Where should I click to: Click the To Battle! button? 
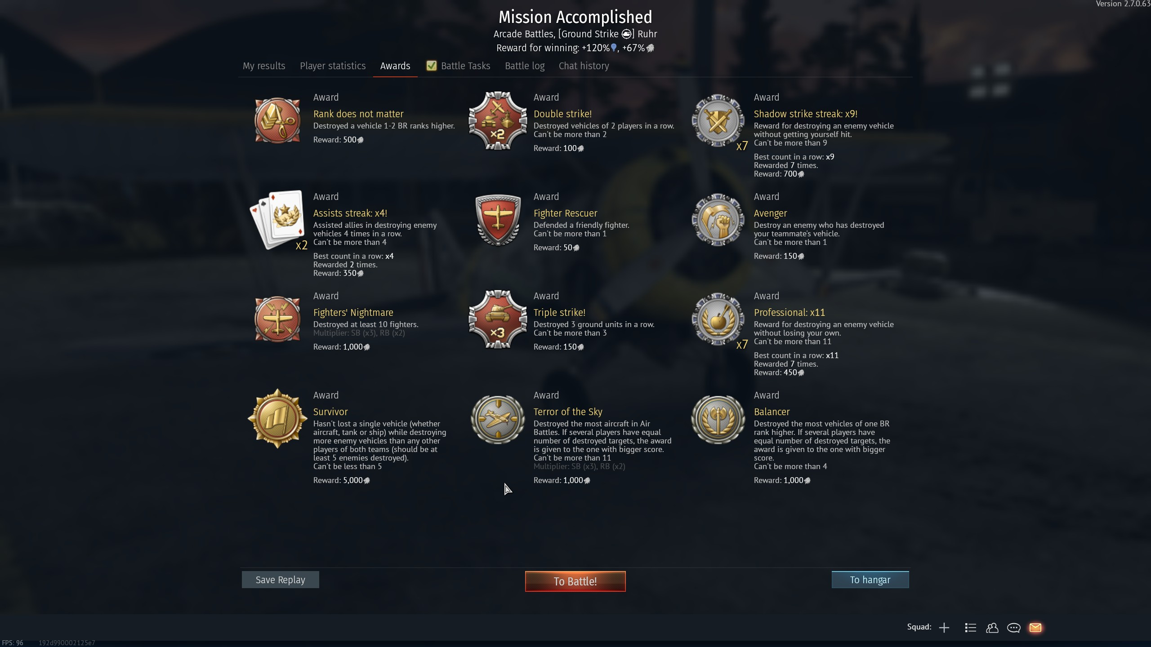pos(575,581)
